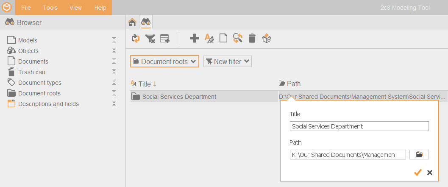Click the add column icon in the toolbar
Screen dimensions: 448x187
pos(165,38)
